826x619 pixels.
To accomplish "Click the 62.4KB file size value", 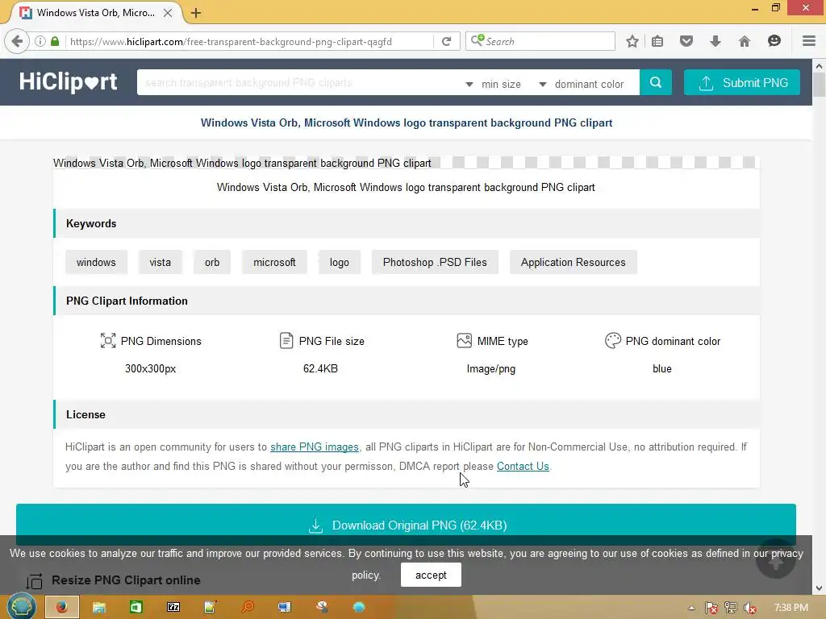I will [320, 368].
